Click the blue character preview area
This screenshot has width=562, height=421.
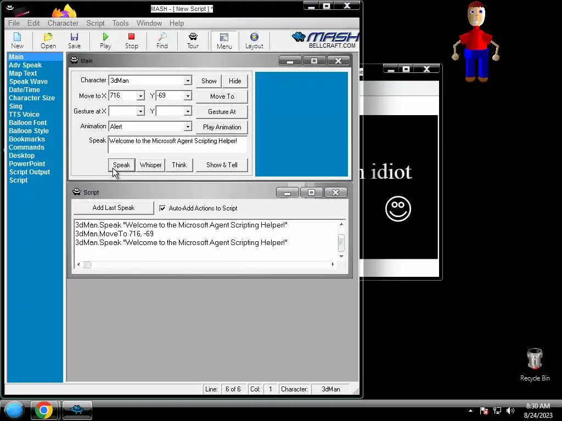301,124
